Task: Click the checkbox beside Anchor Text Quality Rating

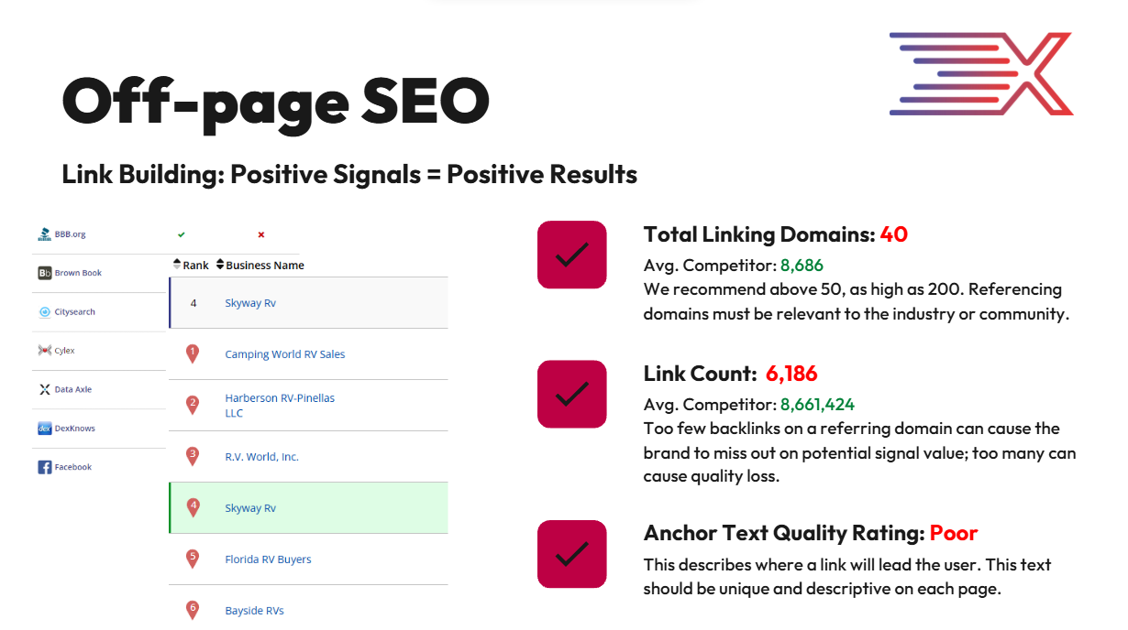Action: (x=571, y=553)
